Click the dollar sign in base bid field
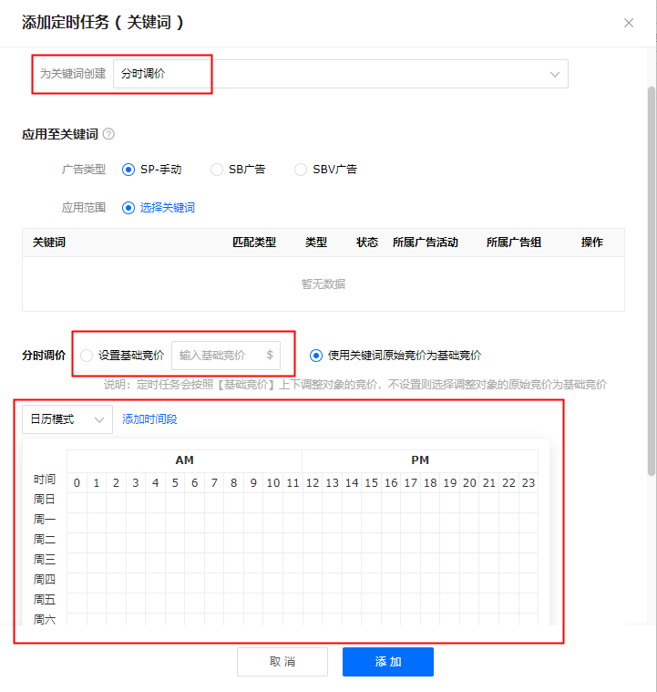657x692 pixels. coord(270,356)
